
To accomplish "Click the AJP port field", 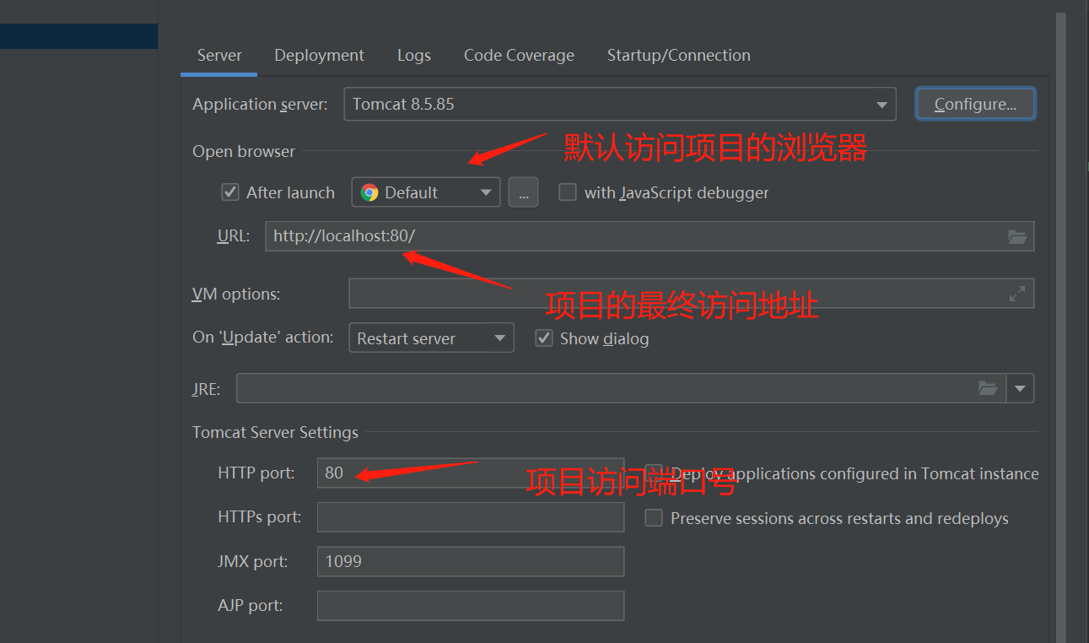I will 471,605.
